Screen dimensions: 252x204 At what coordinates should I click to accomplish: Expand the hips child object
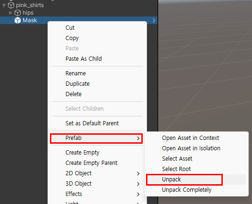(x=11, y=13)
